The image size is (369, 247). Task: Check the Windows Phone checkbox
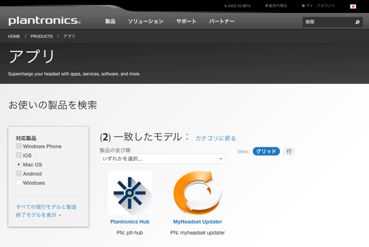(19, 146)
